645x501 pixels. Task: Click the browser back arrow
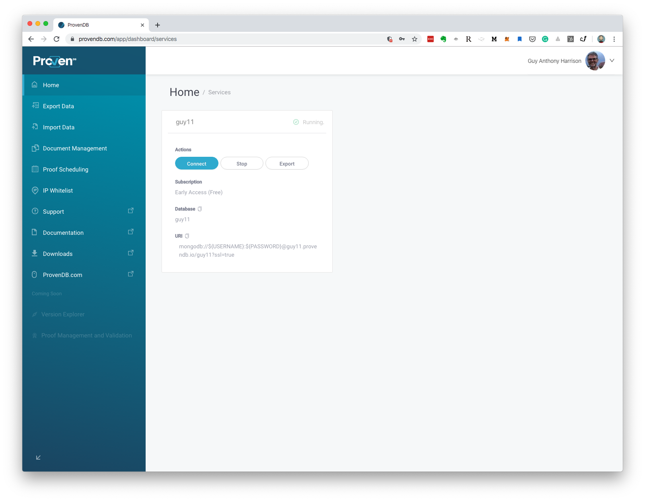point(31,39)
